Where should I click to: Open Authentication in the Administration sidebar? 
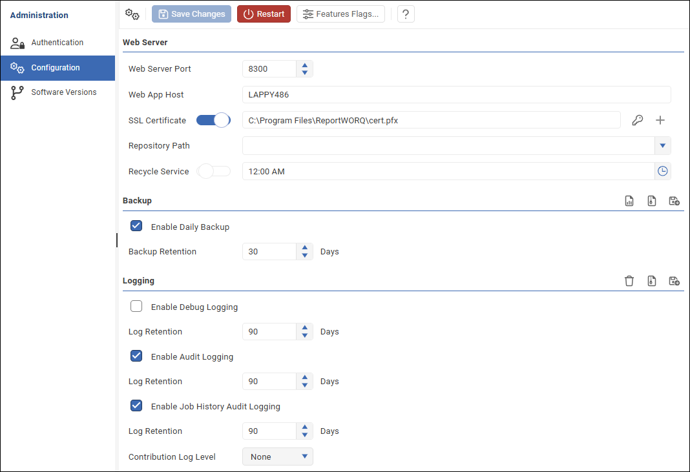pos(57,43)
